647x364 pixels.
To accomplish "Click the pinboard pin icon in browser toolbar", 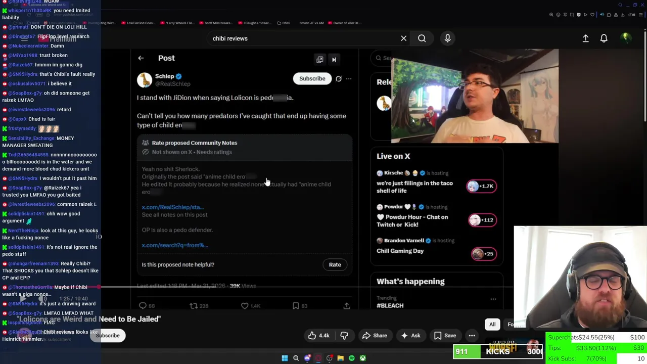I will [x=565, y=15].
